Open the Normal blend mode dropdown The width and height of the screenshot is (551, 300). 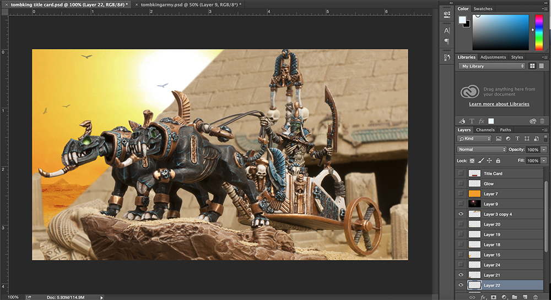coord(482,149)
